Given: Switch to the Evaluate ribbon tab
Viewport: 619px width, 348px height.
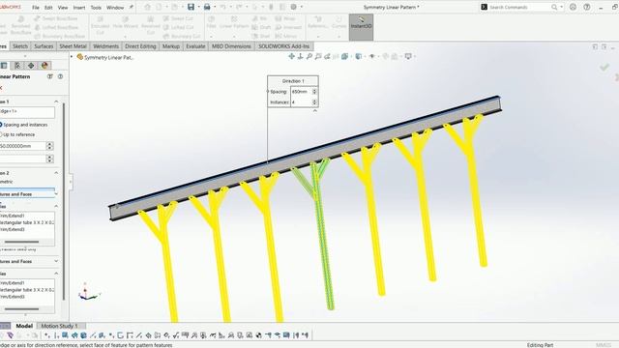Looking at the screenshot, I should click(195, 46).
